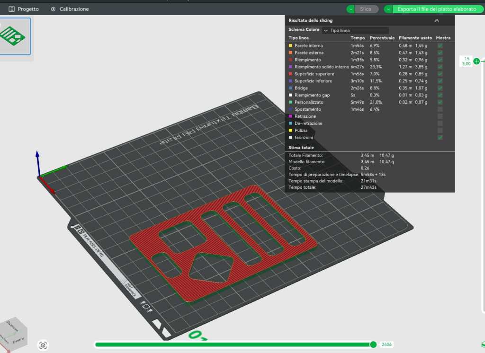Open the Schema Colore Tipo linea dropdown

355,30
